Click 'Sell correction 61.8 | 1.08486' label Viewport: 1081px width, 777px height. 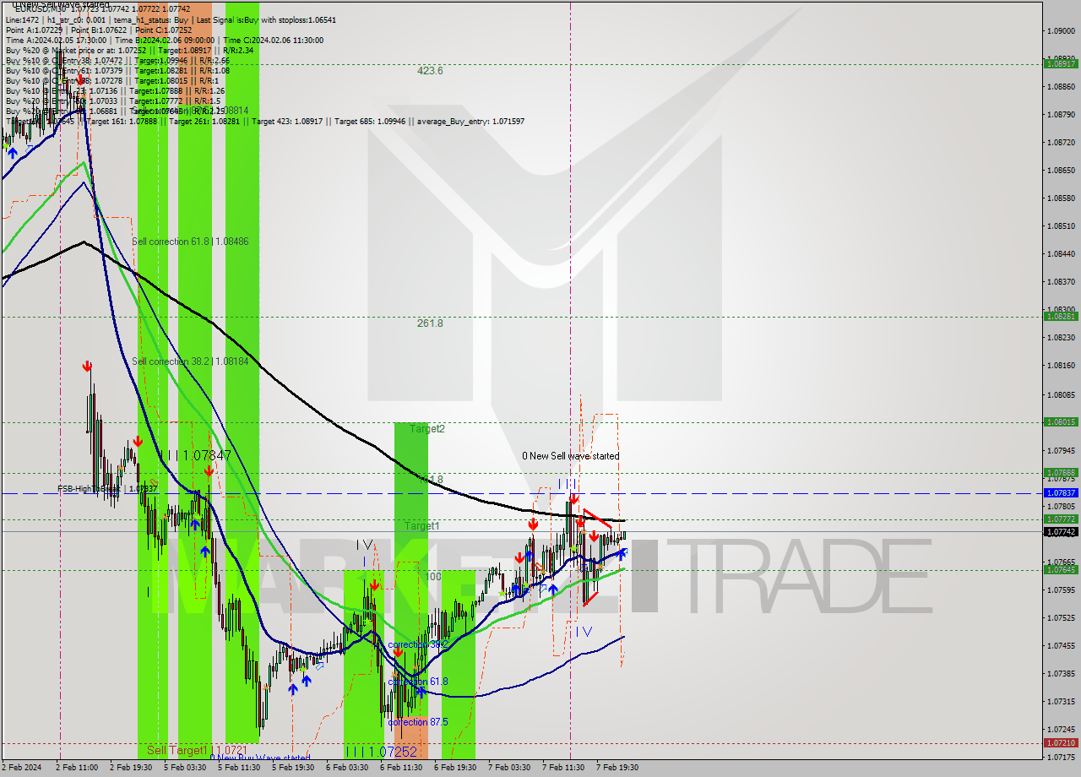pyautogui.click(x=190, y=242)
